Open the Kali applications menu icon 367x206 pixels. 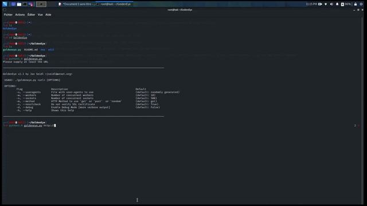coord(5,4)
